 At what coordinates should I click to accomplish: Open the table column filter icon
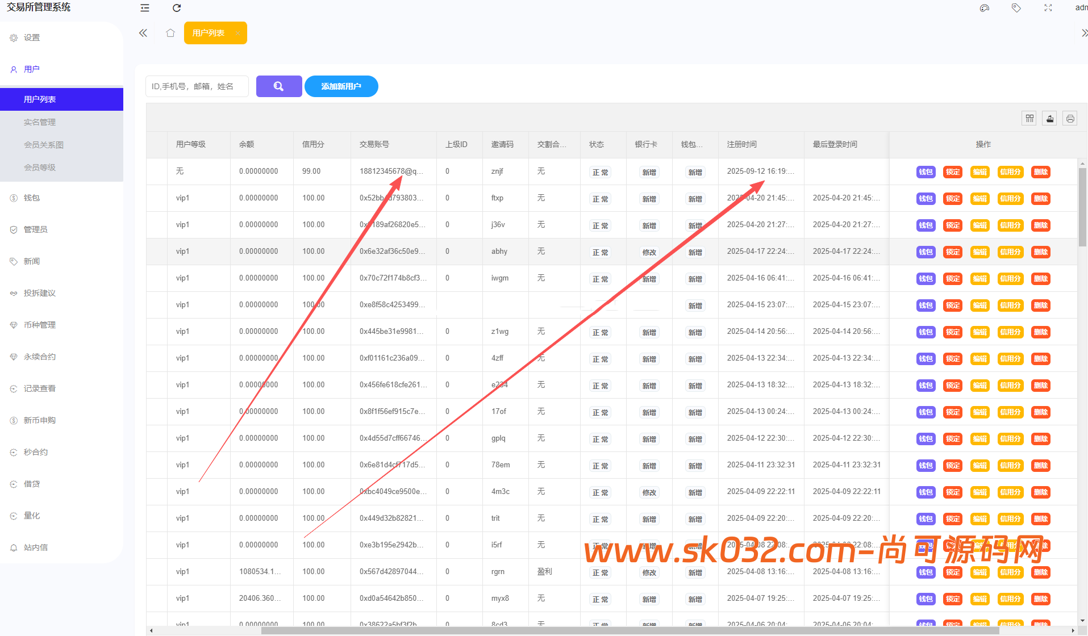1029,119
